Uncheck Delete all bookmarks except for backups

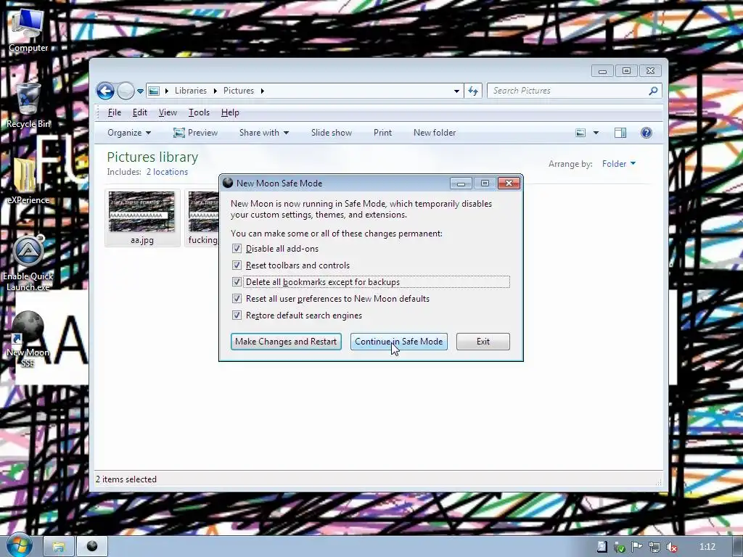point(237,282)
